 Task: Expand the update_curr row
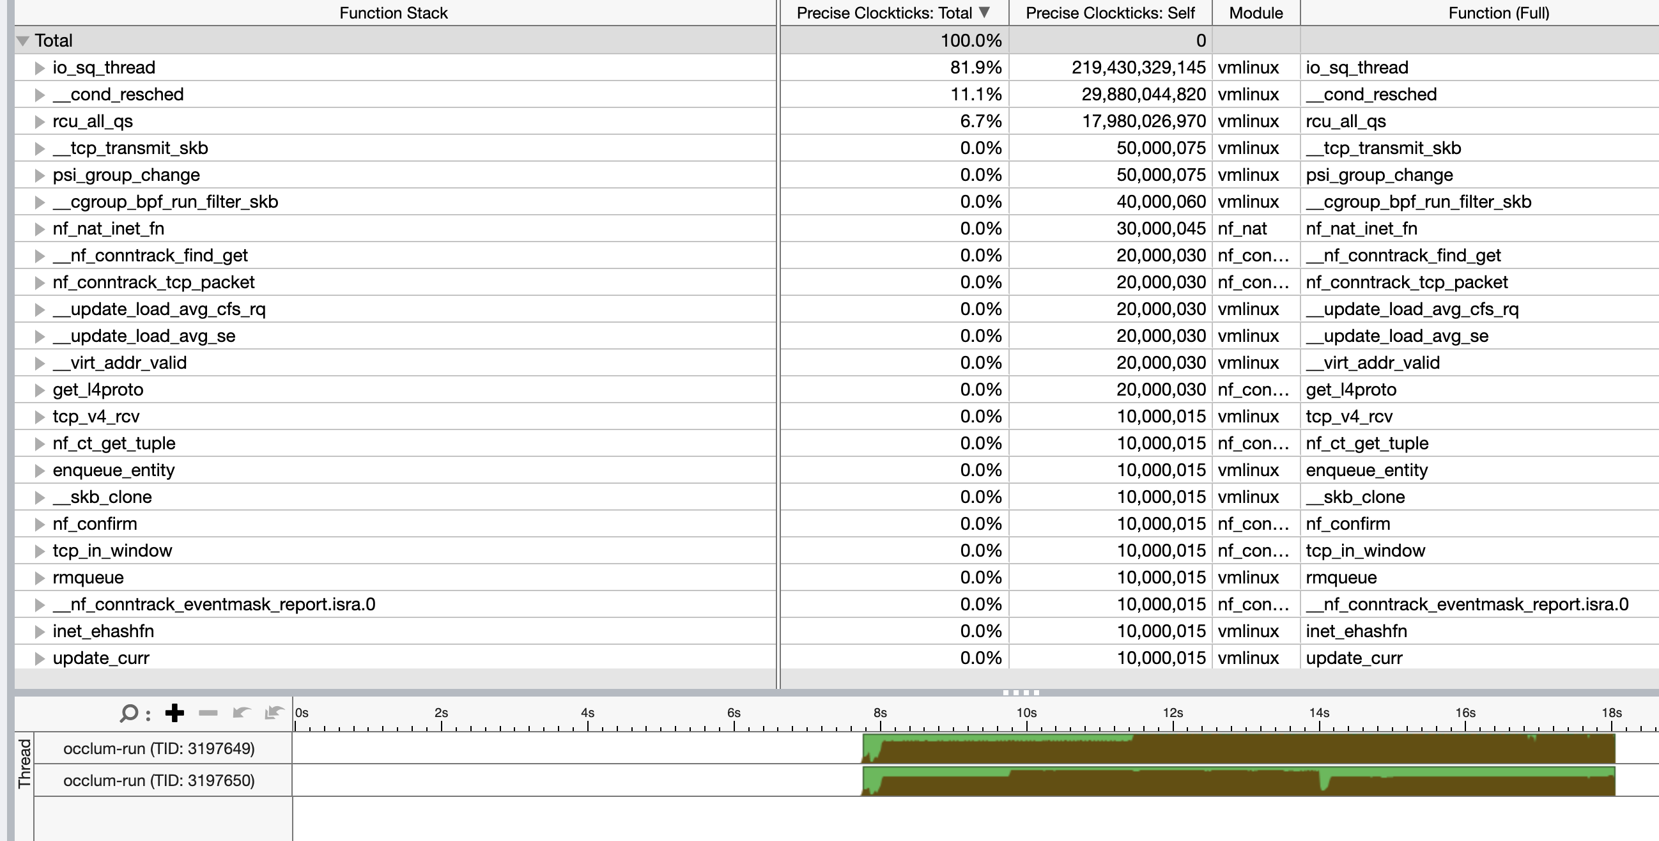[x=40, y=658]
